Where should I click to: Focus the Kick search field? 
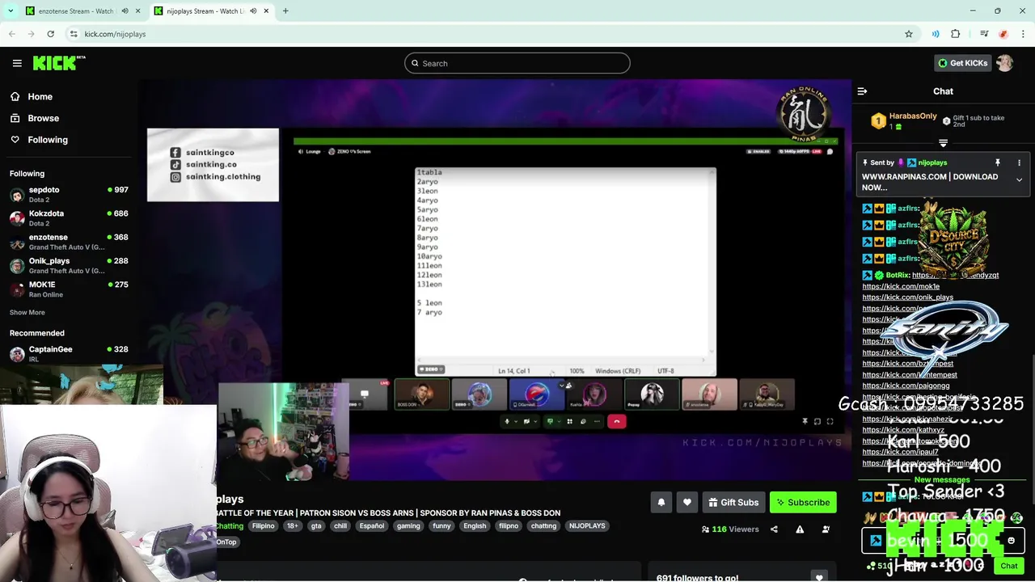coord(517,63)
